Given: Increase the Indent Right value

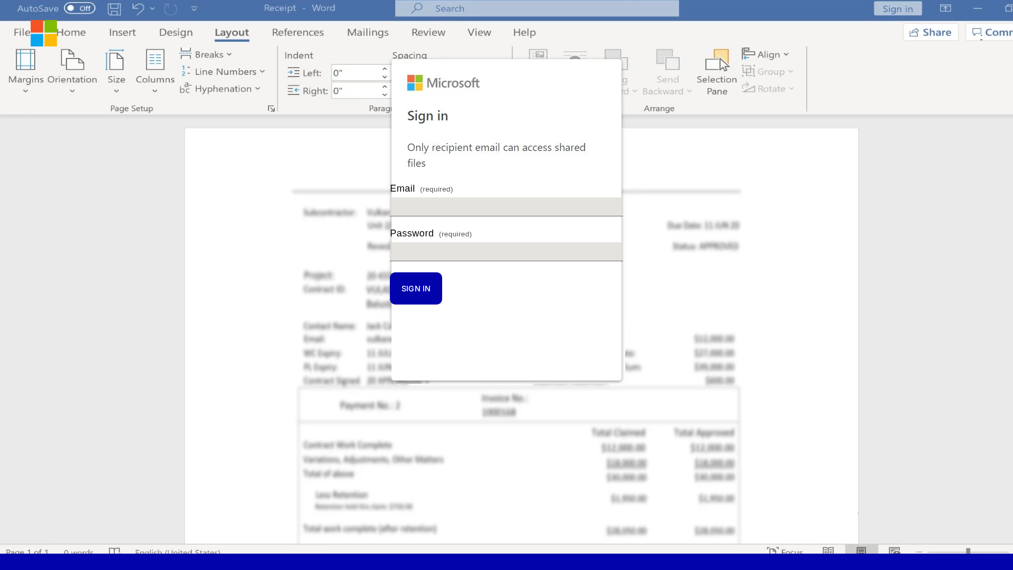Looking at the screenshot, I should pos(385,87).
